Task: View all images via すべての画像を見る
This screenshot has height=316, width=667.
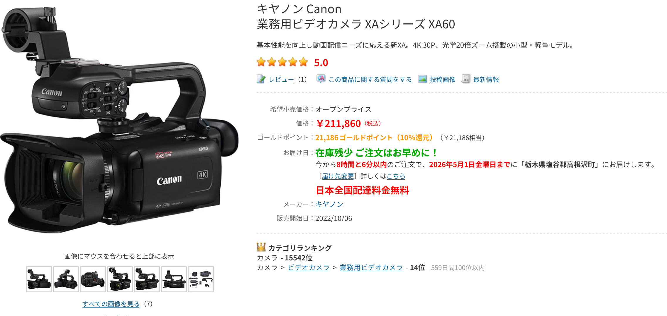Action: pyautogui.click(x=111, y=304)
